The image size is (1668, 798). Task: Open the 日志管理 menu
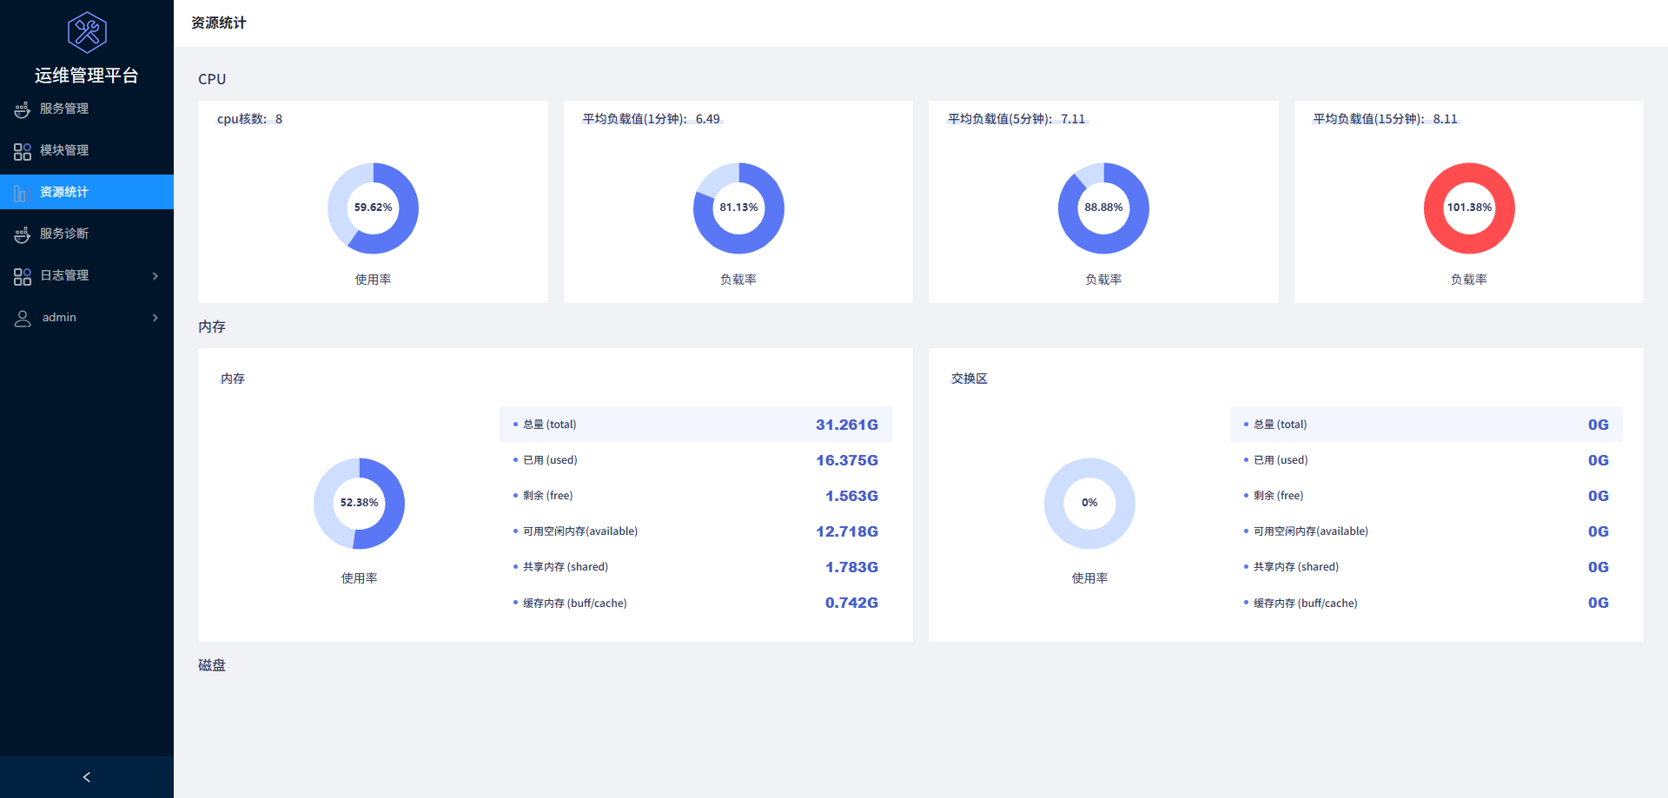pos(87,275)
